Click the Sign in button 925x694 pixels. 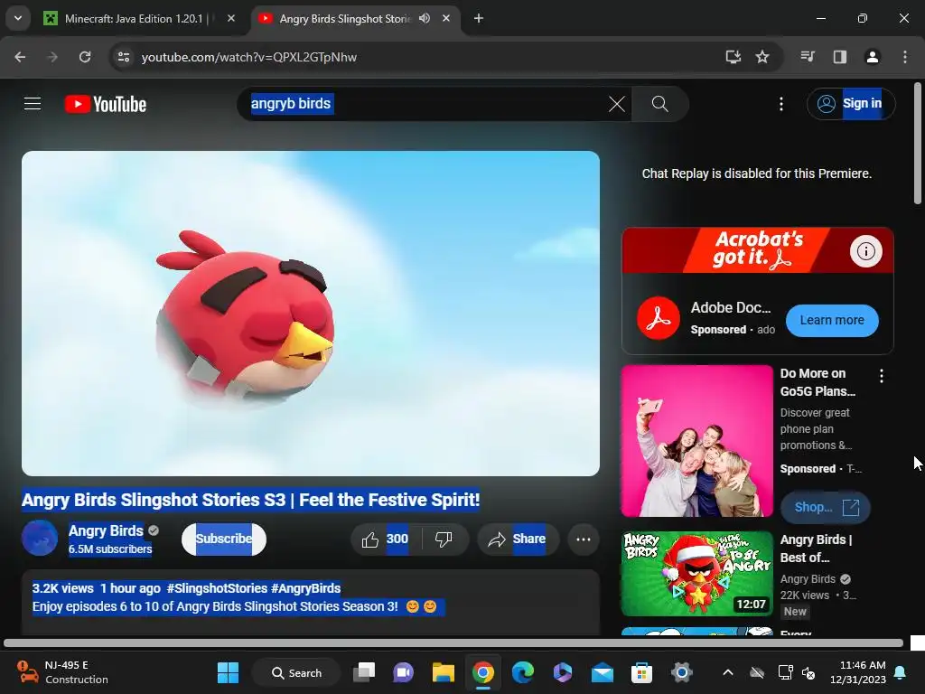(x=850, y=104)
